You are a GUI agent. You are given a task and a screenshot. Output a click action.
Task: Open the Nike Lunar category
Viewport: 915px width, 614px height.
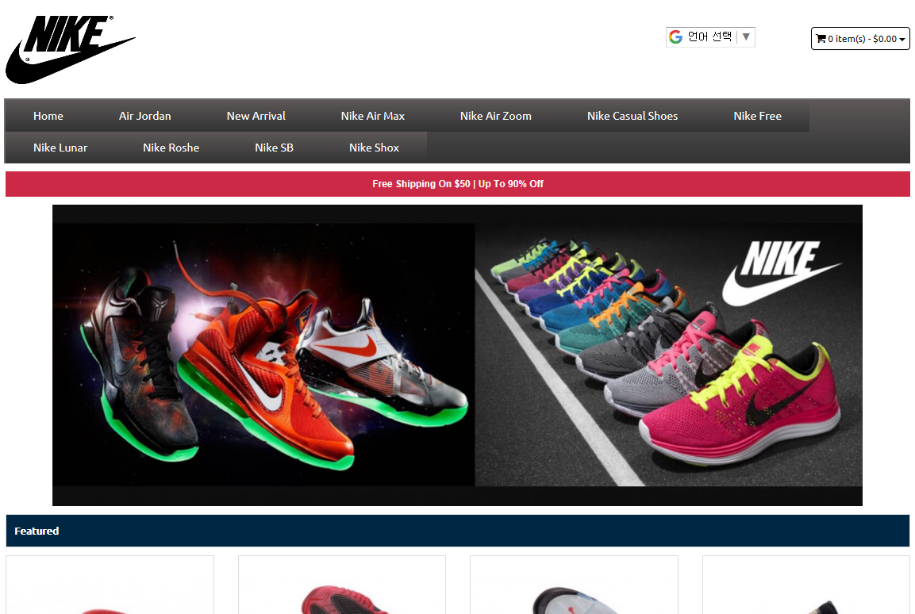[x=60, y=148]
